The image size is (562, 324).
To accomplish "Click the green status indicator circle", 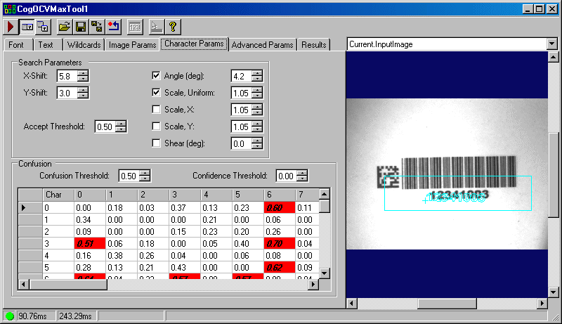I will click(x=10, y=316).
